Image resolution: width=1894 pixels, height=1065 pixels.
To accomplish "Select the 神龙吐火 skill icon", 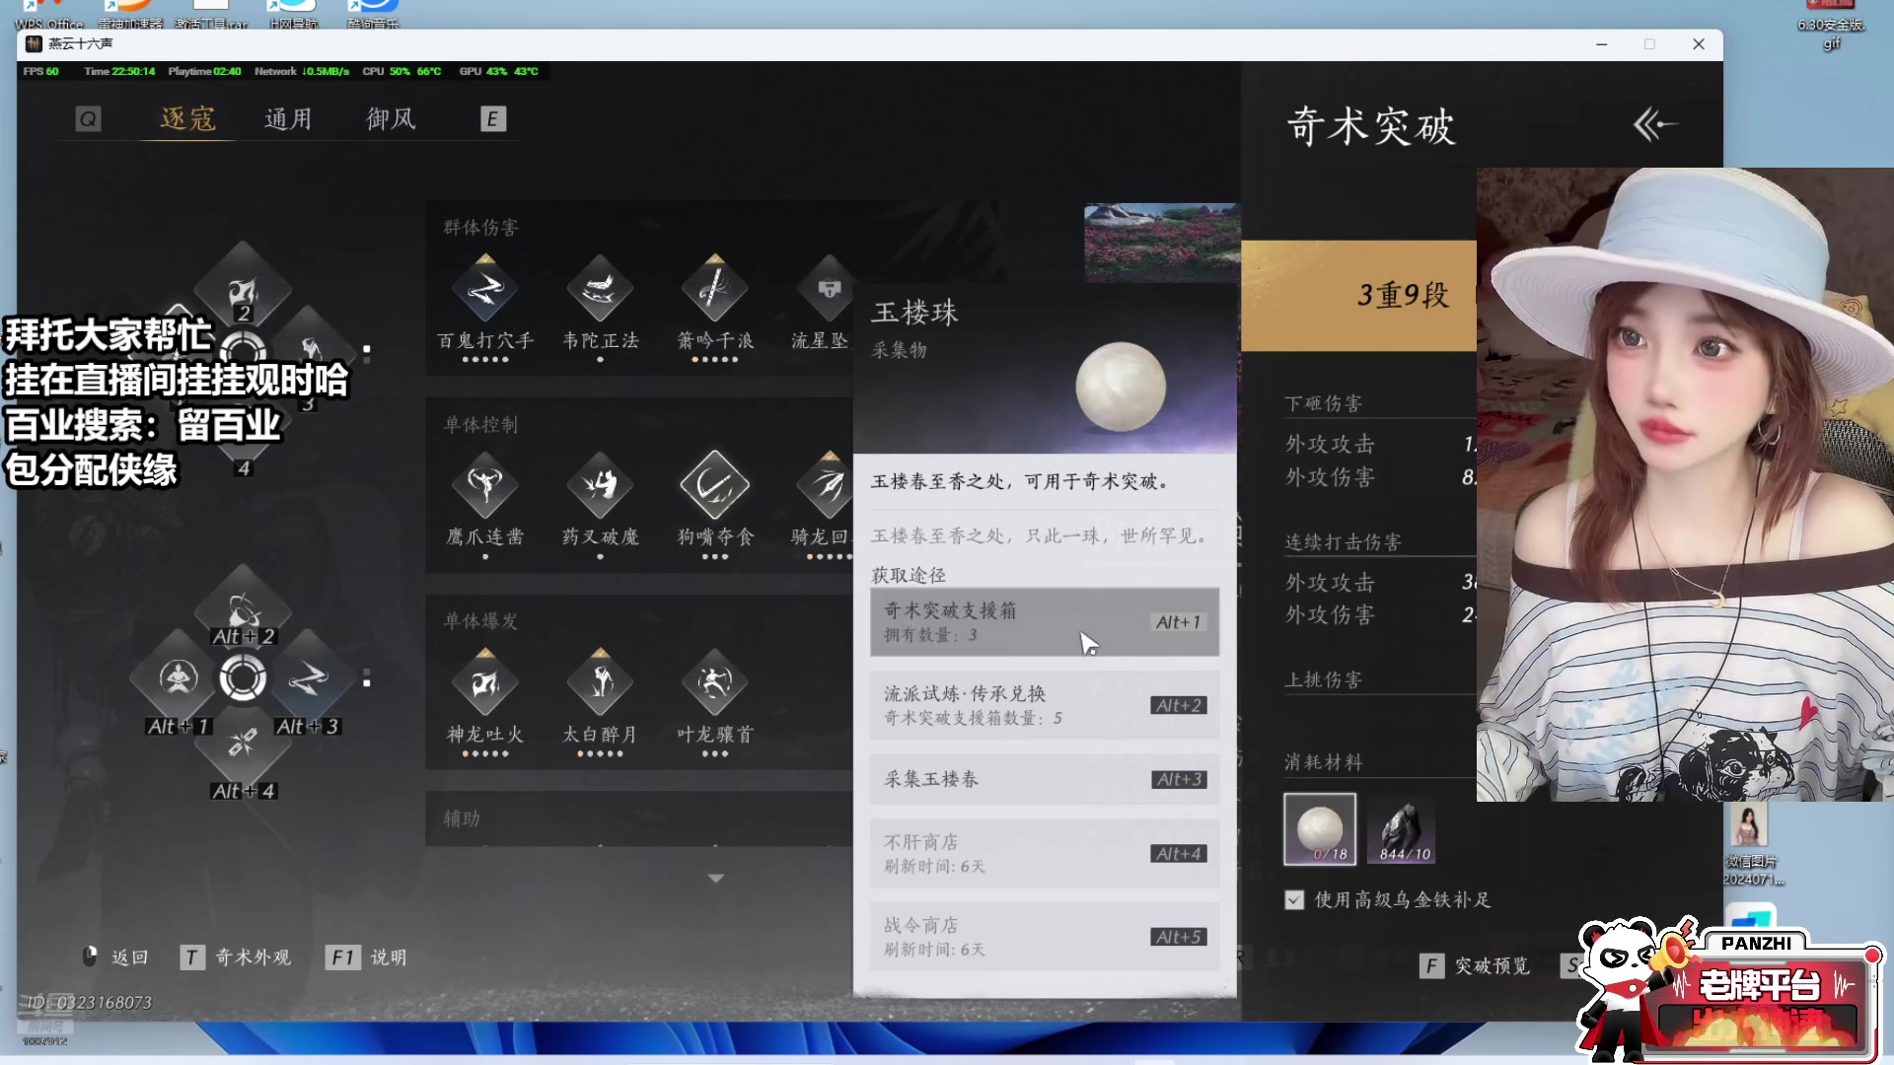I will [484, 682].
